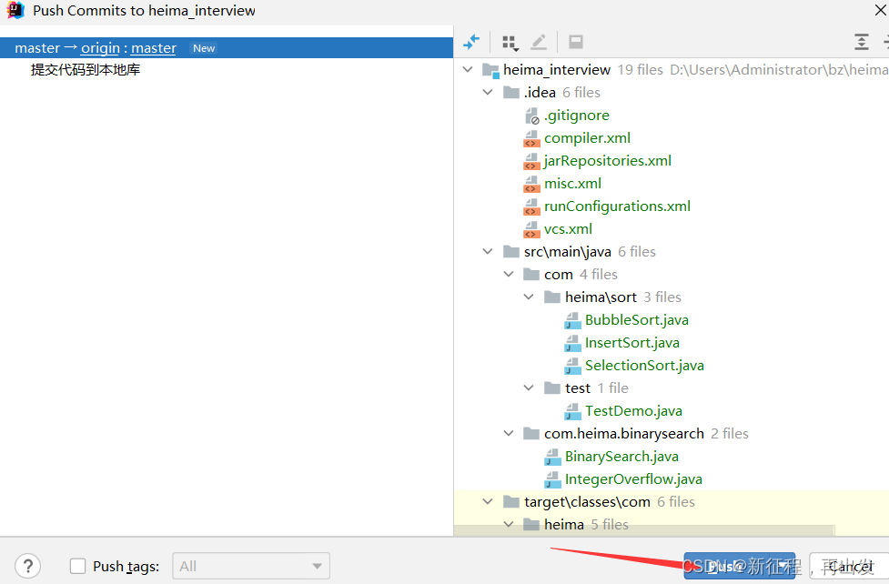Click the Expand All toolbar icon
889x584 pixels.
click(x=861, y=42)
